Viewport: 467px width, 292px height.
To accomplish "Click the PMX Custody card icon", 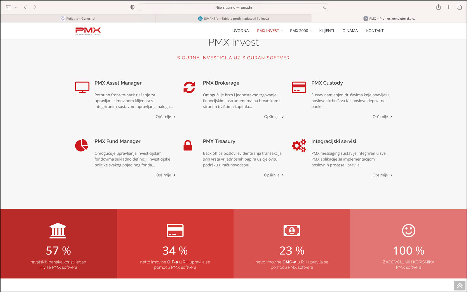I will point(299,87).
